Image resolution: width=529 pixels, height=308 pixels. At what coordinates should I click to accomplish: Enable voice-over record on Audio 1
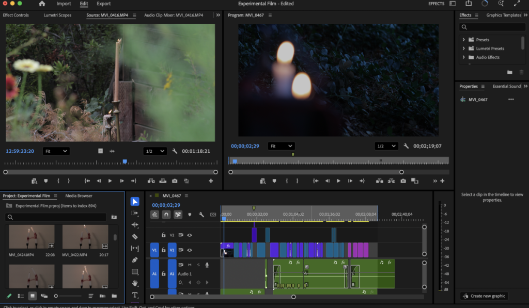207,265
